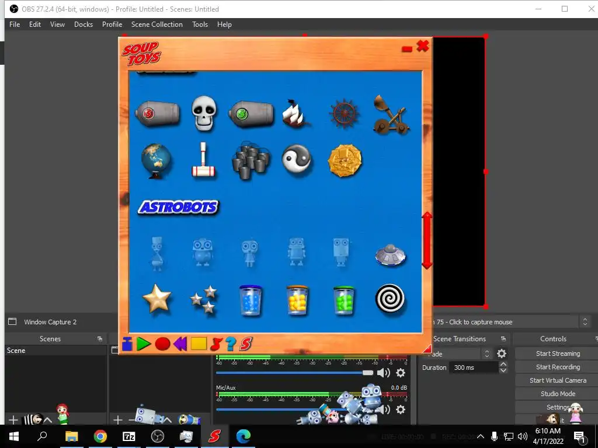Select the gold coin toy
Image resolution: width=598 pixels, height=448 pixels.
pyautogui.click(x=345, y=160)
